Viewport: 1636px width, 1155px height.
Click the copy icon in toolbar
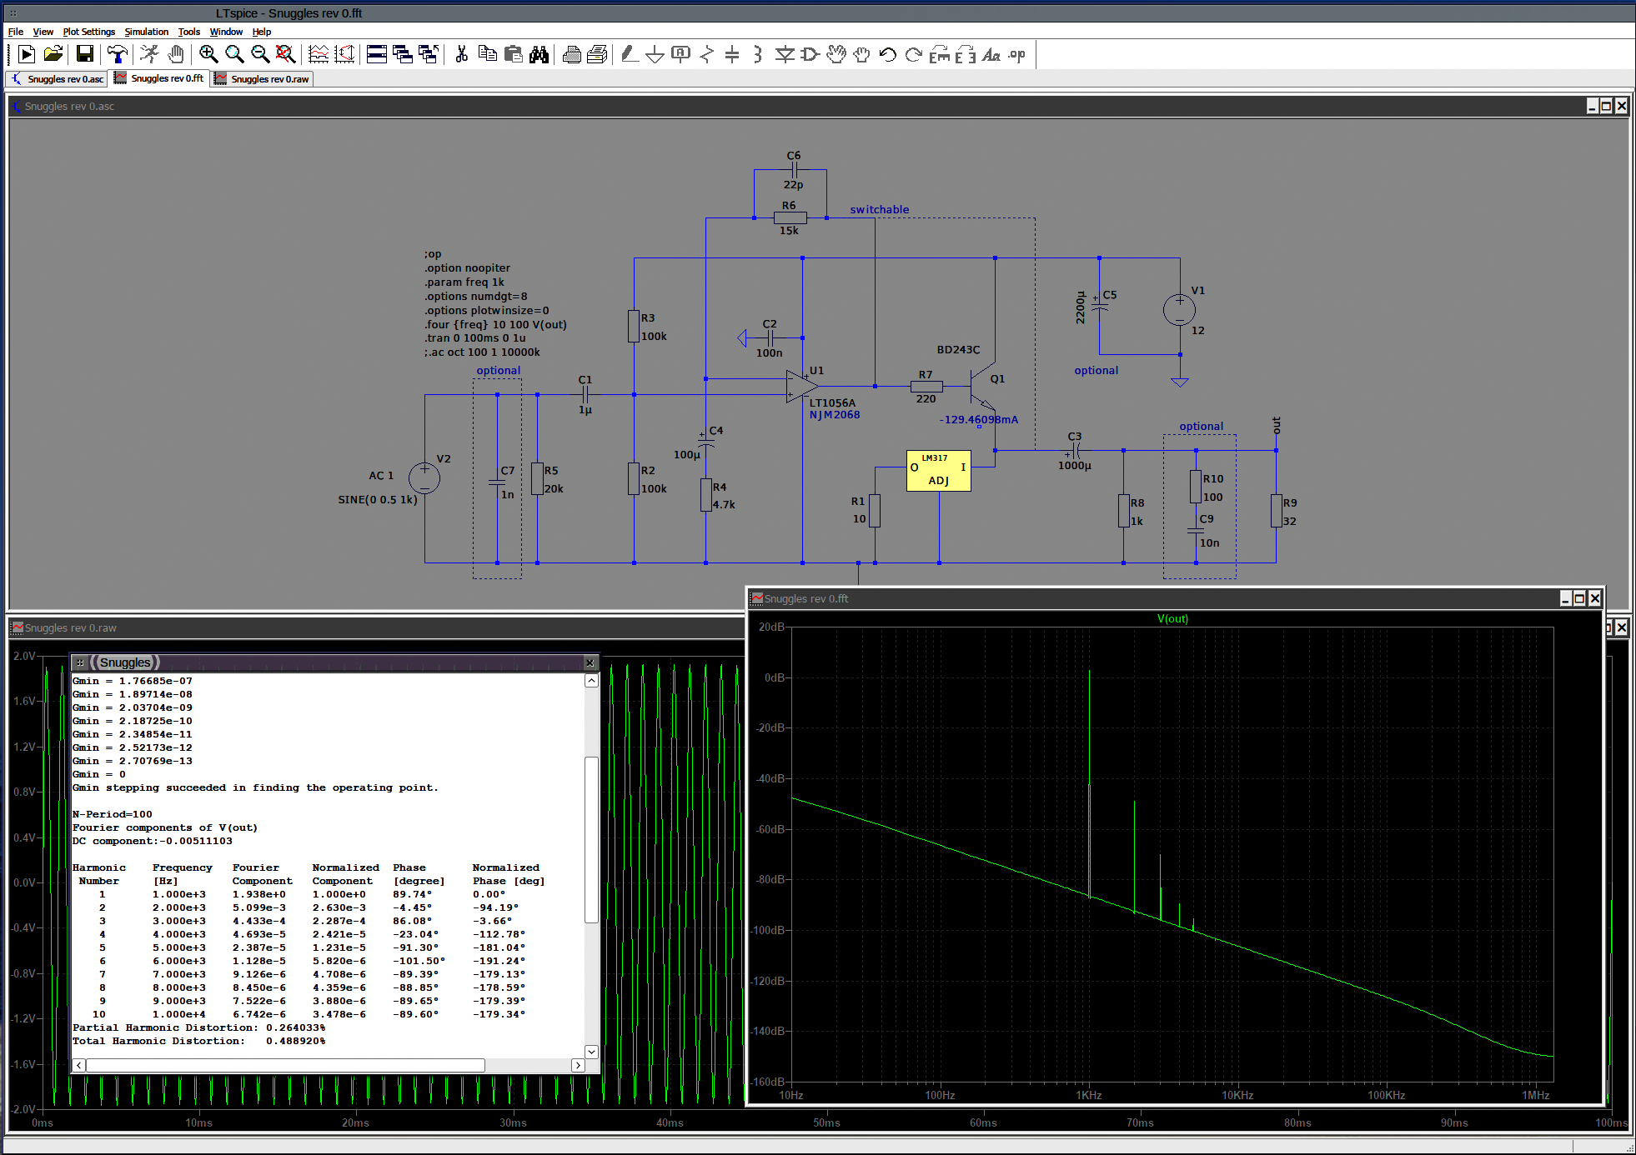coord(488,55)
